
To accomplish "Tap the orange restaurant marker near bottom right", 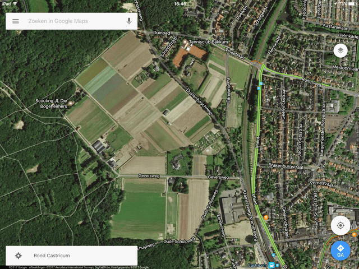I will point(354,234).
